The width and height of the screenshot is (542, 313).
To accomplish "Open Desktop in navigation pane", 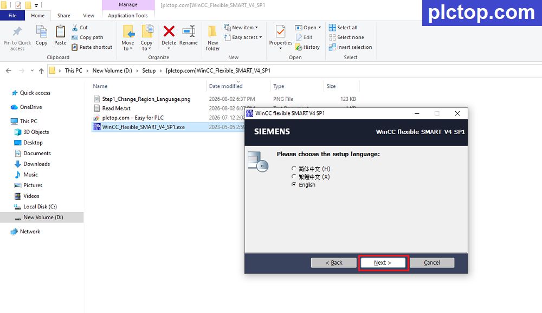I will (x=29, y=143).
